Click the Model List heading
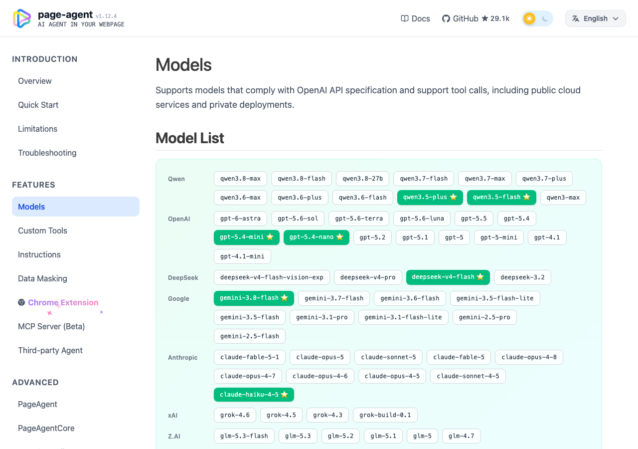The image size is (638, 449). point(190,138)
